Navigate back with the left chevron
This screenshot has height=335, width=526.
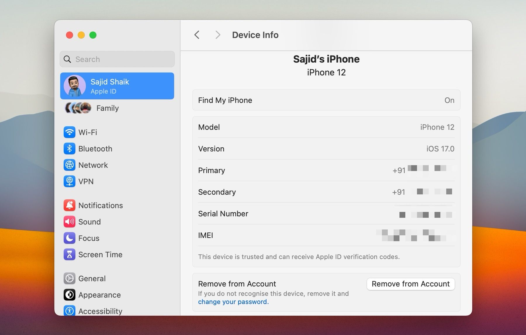(x=197, y=35)
